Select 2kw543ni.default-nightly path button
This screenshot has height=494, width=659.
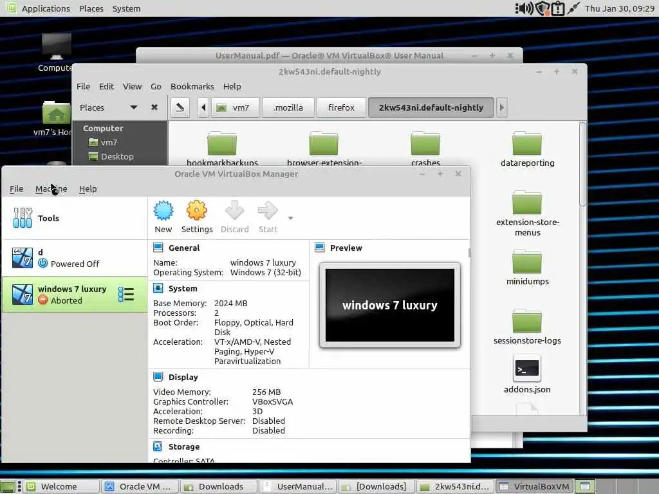pos(431,107)
